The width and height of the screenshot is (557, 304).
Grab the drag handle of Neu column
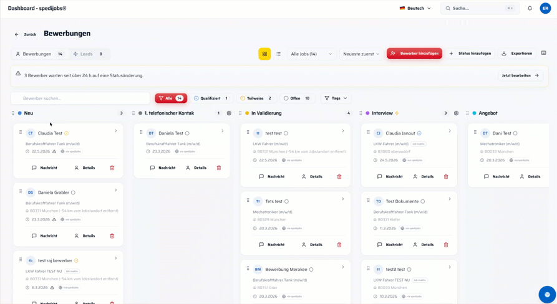point(13,113)
